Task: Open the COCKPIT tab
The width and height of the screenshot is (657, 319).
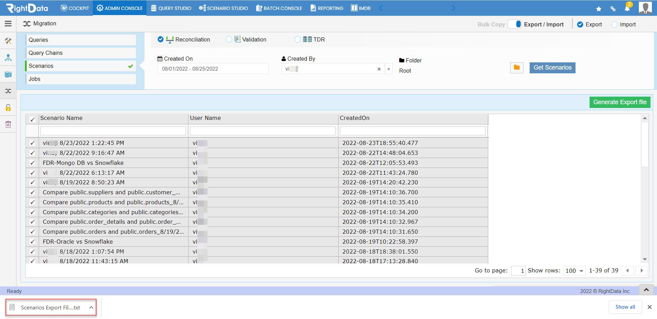Action: (x=75, y=8)
